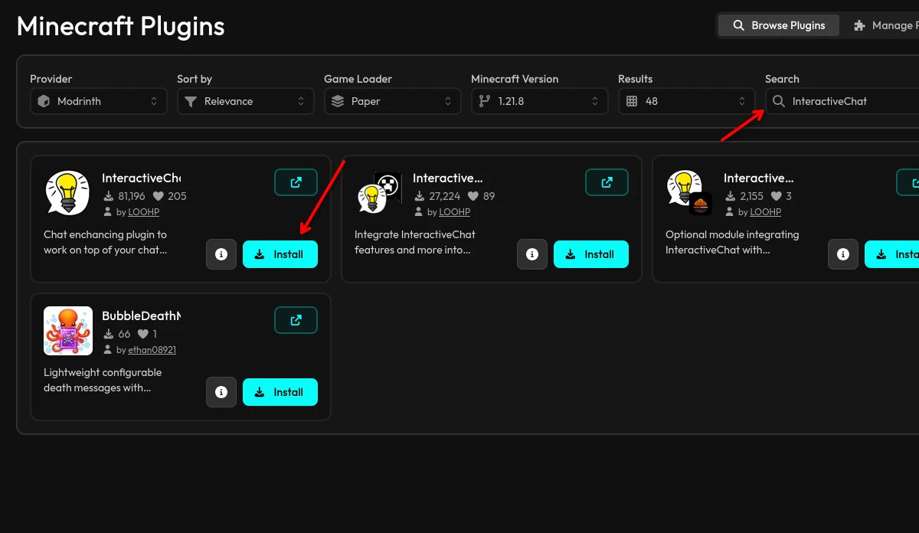This screenshot has height=533, width=919.
Task: Open external link on second Interactive plugin card
Action: (607, 182)
